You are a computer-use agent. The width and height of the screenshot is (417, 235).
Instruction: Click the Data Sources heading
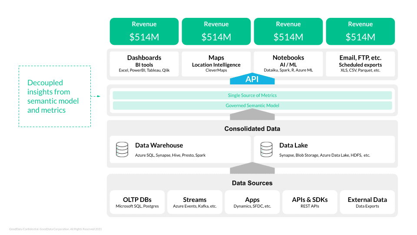point(252,183)
